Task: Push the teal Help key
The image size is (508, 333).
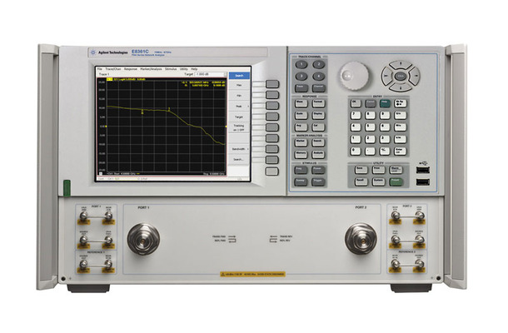Action: coord(385,103)
